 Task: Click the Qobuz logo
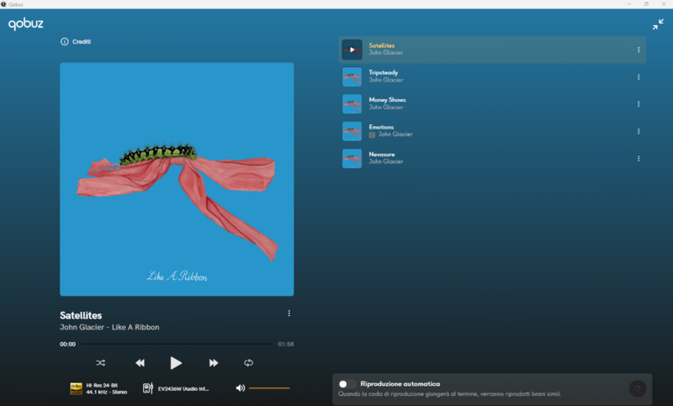(26, 24)
